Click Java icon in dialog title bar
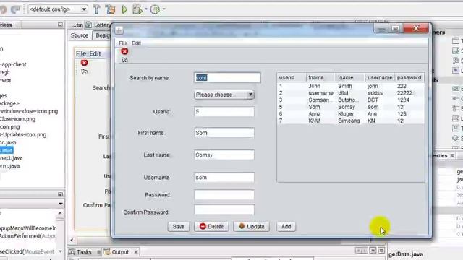The image size is (463, 260). (x=119, y=30)
